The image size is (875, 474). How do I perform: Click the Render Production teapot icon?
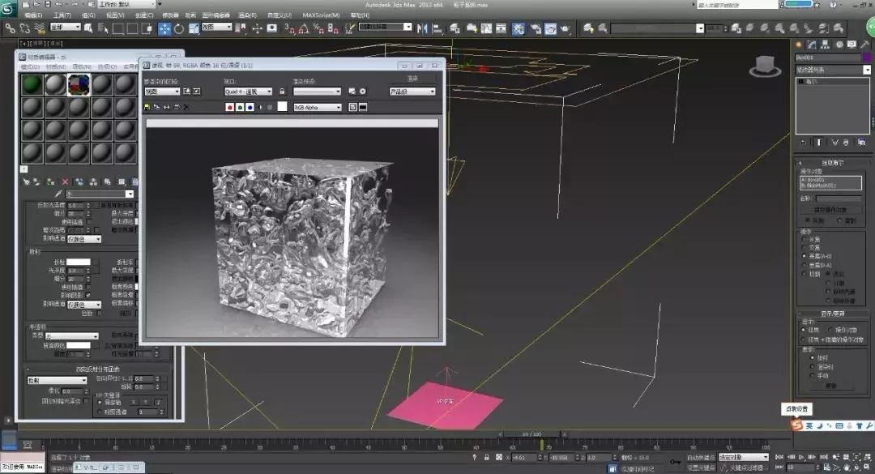pyautogui.click(x=566, y=28)
